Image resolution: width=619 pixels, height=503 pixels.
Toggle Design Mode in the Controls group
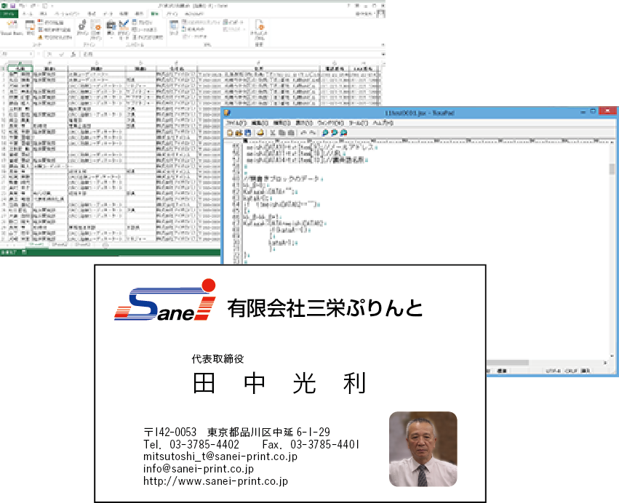pyautogui.click(x=124, y=30)
